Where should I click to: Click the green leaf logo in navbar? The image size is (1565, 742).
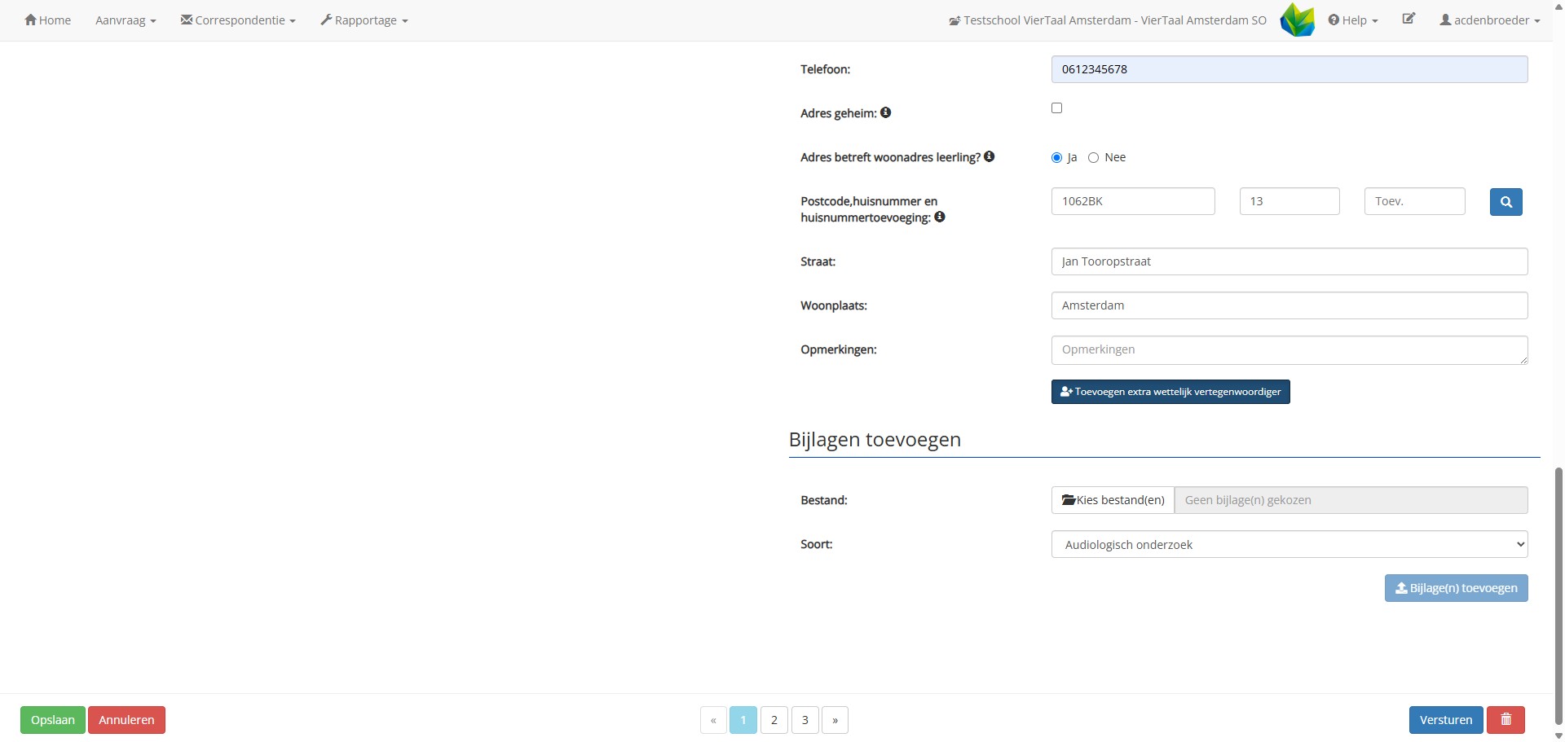1298,20
